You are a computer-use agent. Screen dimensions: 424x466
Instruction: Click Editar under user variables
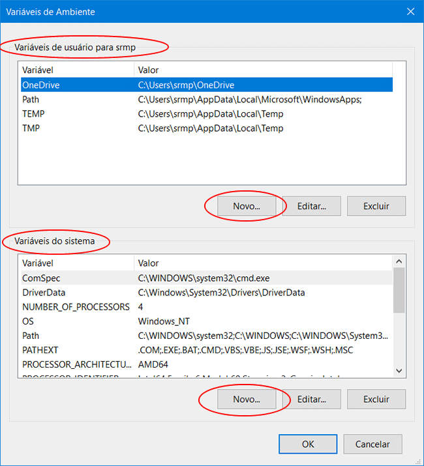[x=311, y=206]
